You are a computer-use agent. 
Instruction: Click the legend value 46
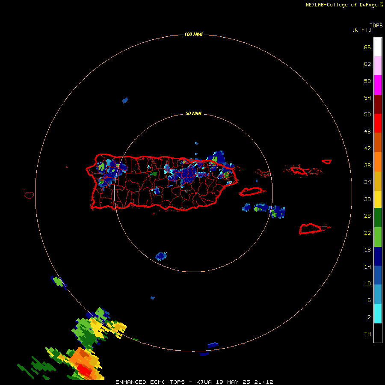click(x=367, y=132)
